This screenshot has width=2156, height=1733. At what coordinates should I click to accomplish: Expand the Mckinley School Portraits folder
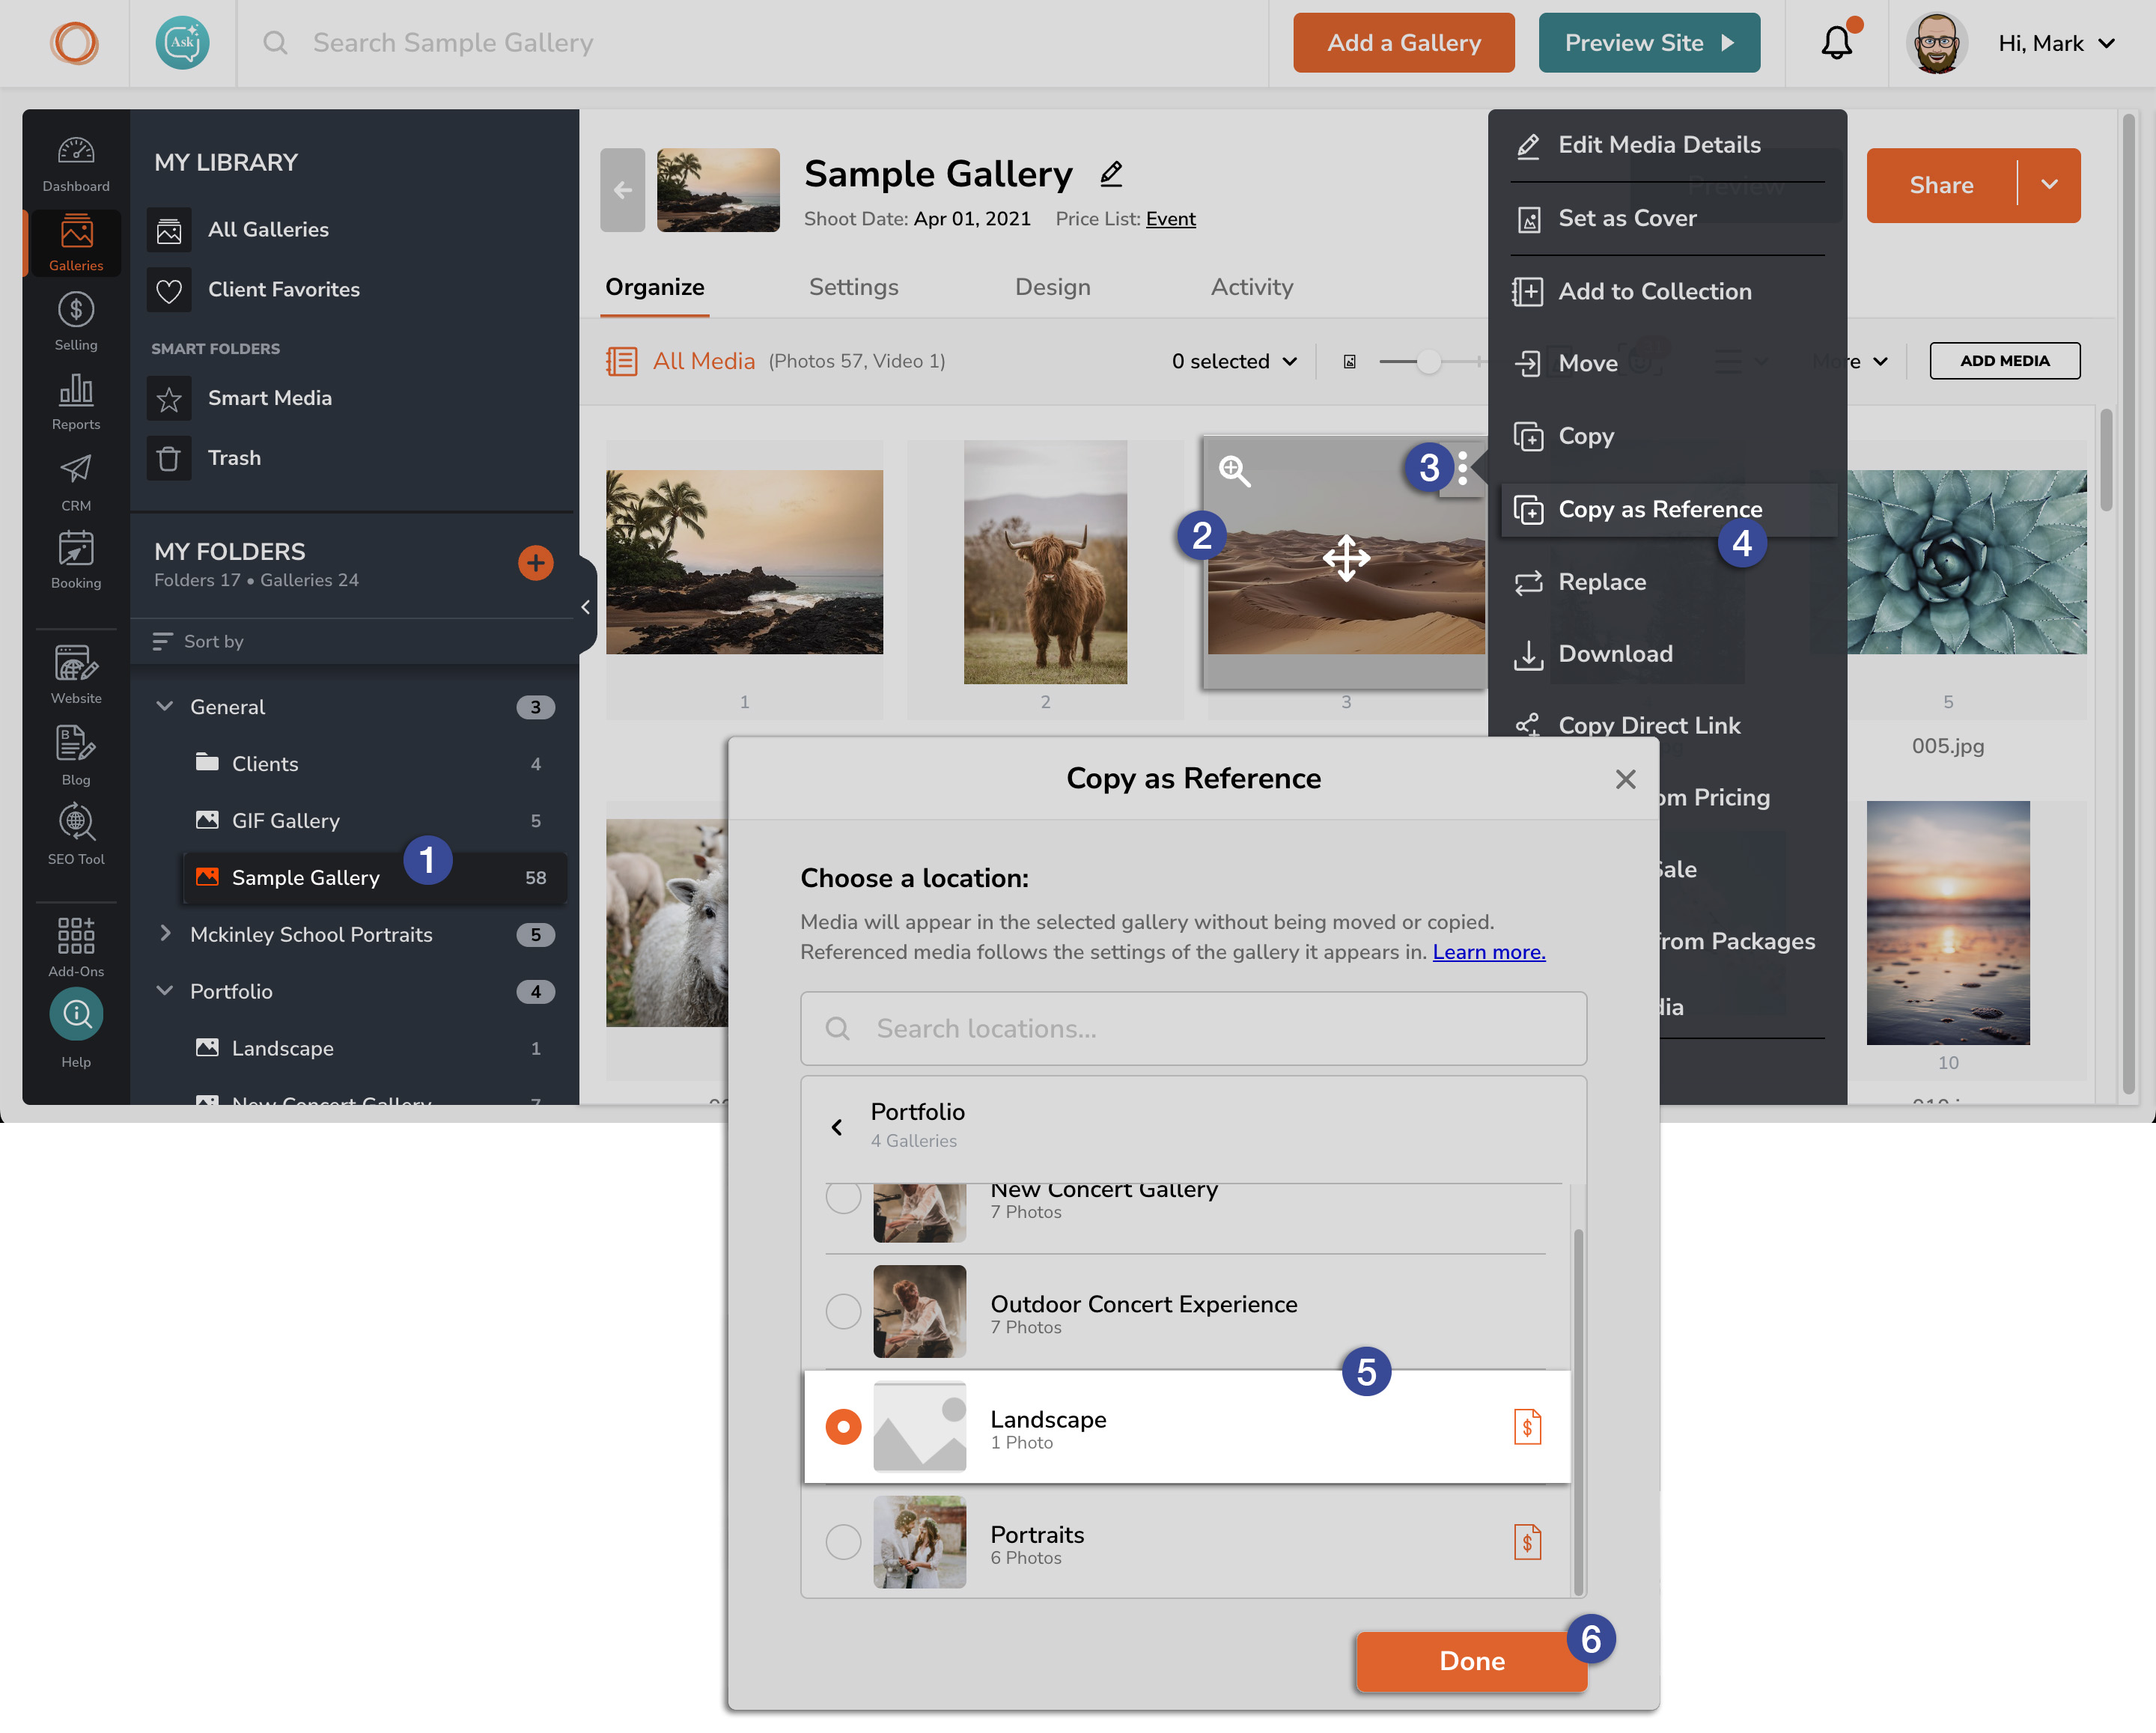(165, 934)
